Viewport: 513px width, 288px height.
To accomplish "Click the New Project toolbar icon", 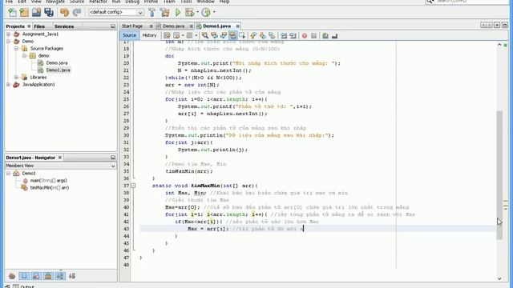I will 24,13.
